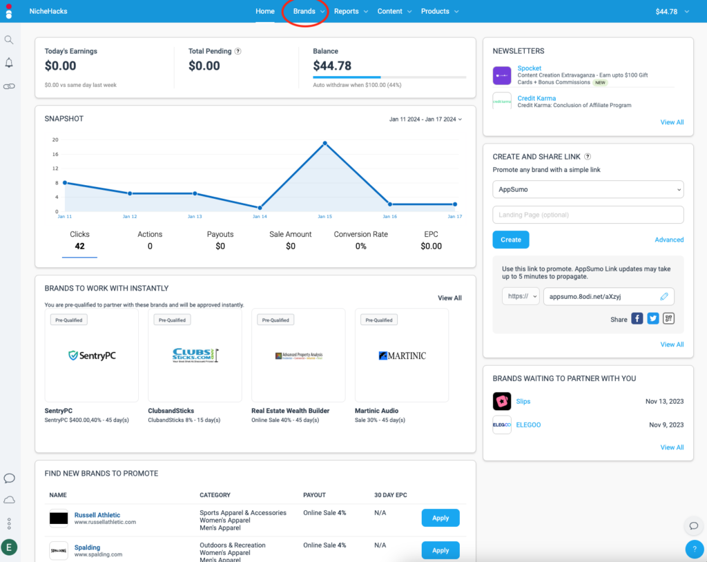Apply to Spalding
707x562 pixels.
point(440,550)
